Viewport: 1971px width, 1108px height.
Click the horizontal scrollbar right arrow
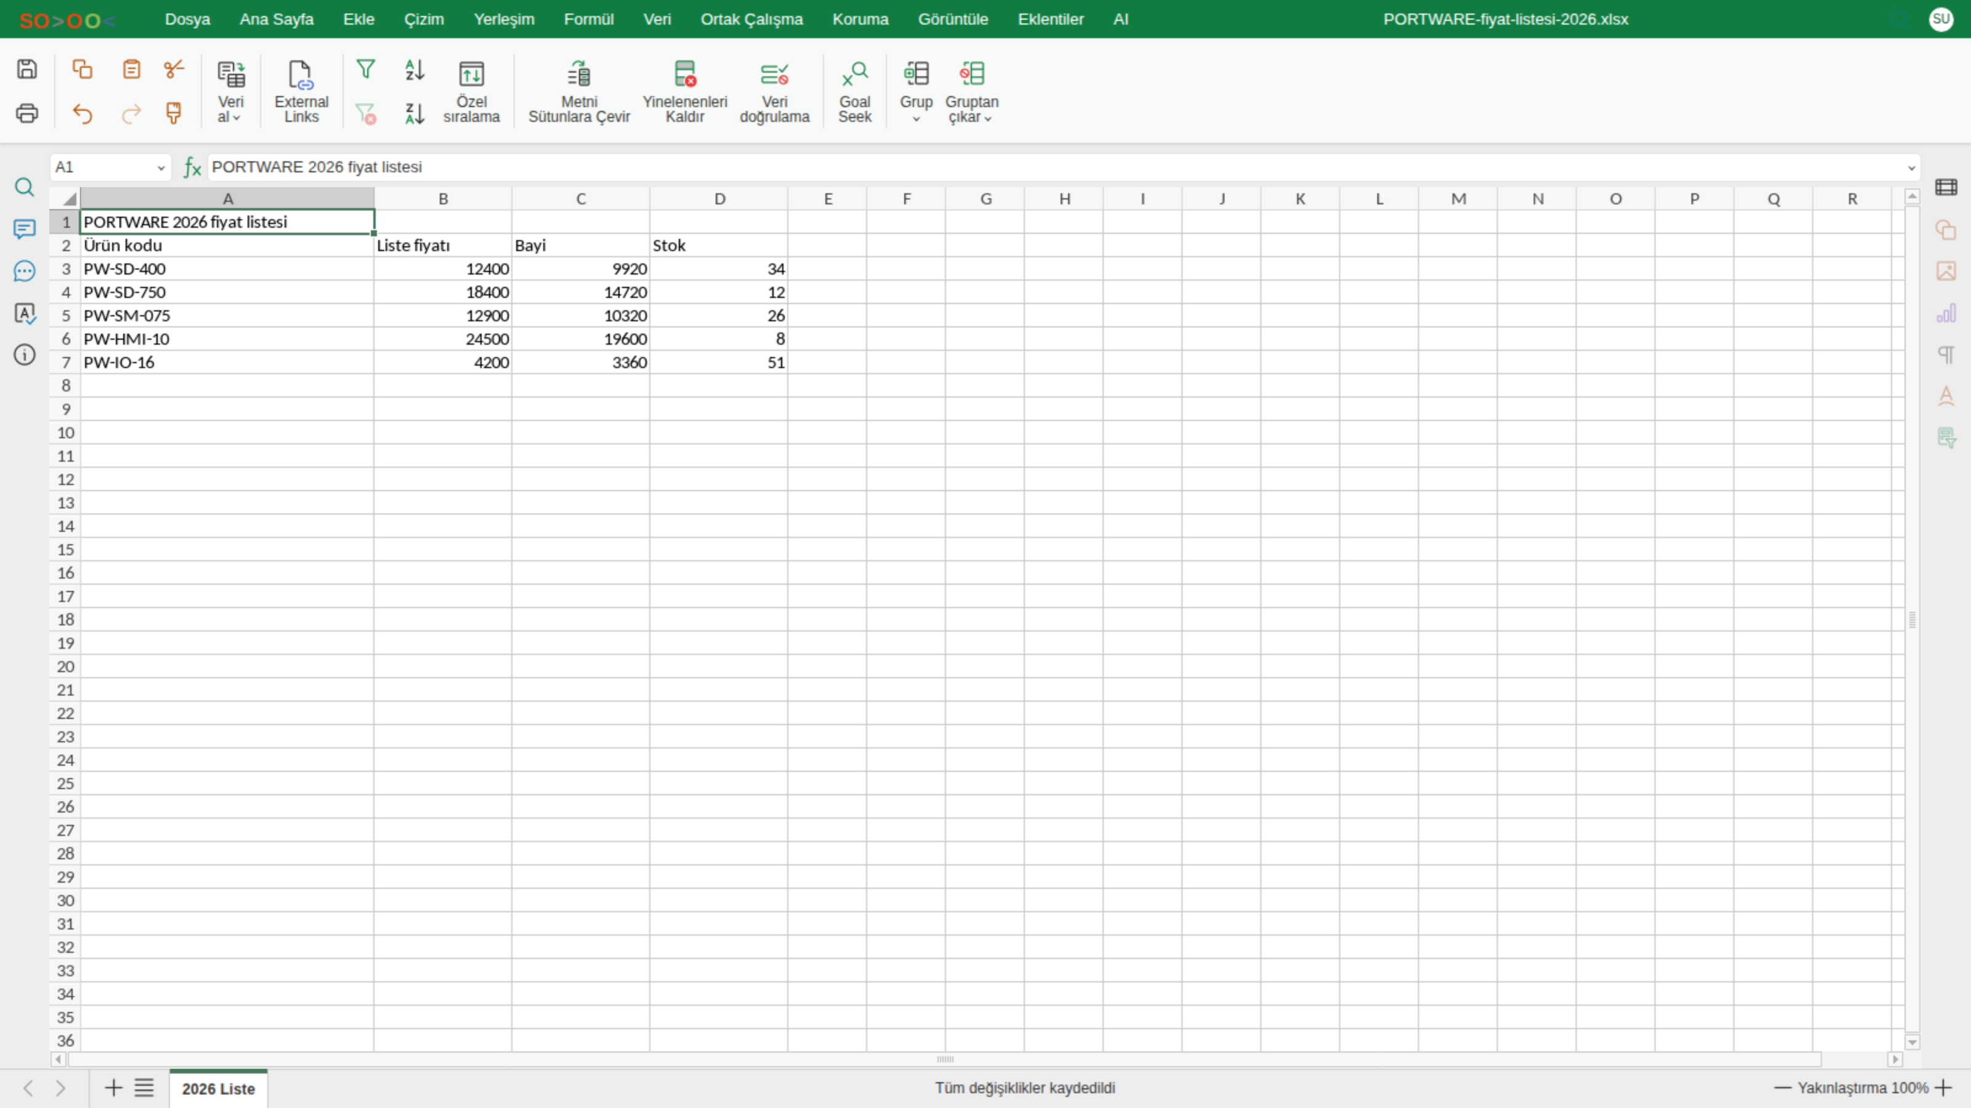[x=1895, y=1059]
